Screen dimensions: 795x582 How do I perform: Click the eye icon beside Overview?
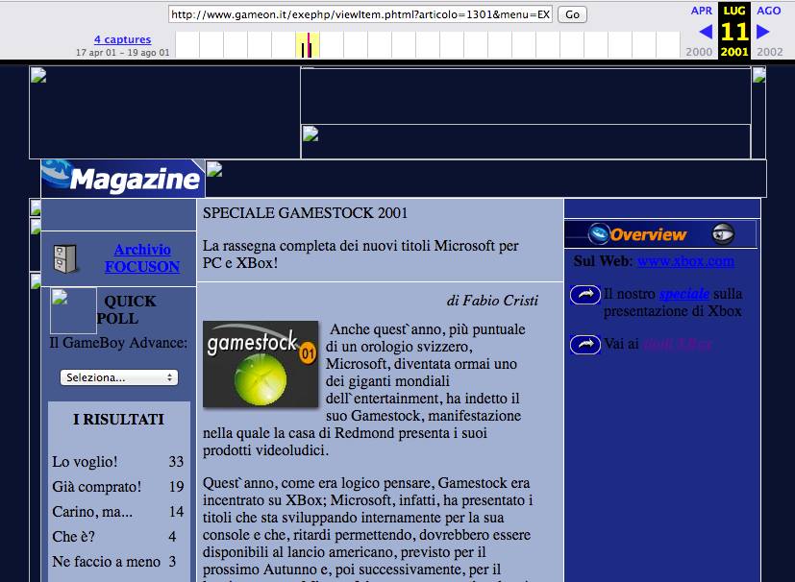(x=723, y=234)
